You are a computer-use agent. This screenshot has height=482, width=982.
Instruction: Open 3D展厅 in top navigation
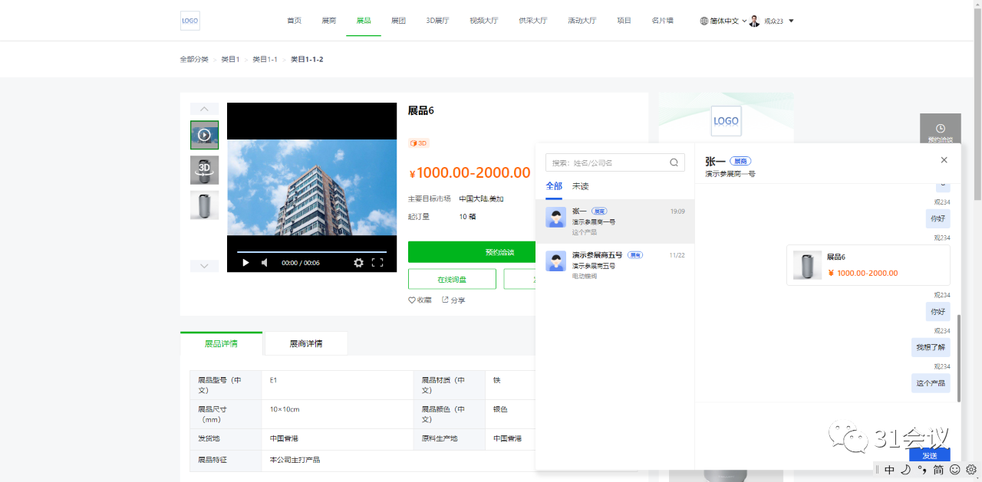[x=437, y=21]
